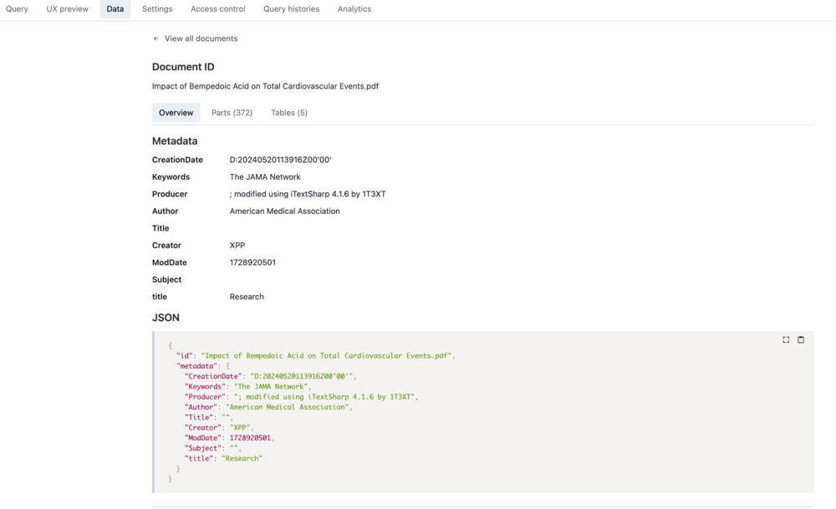Open the Query histories tab
This screenshot has width=836, height=509.
[291, 8]
